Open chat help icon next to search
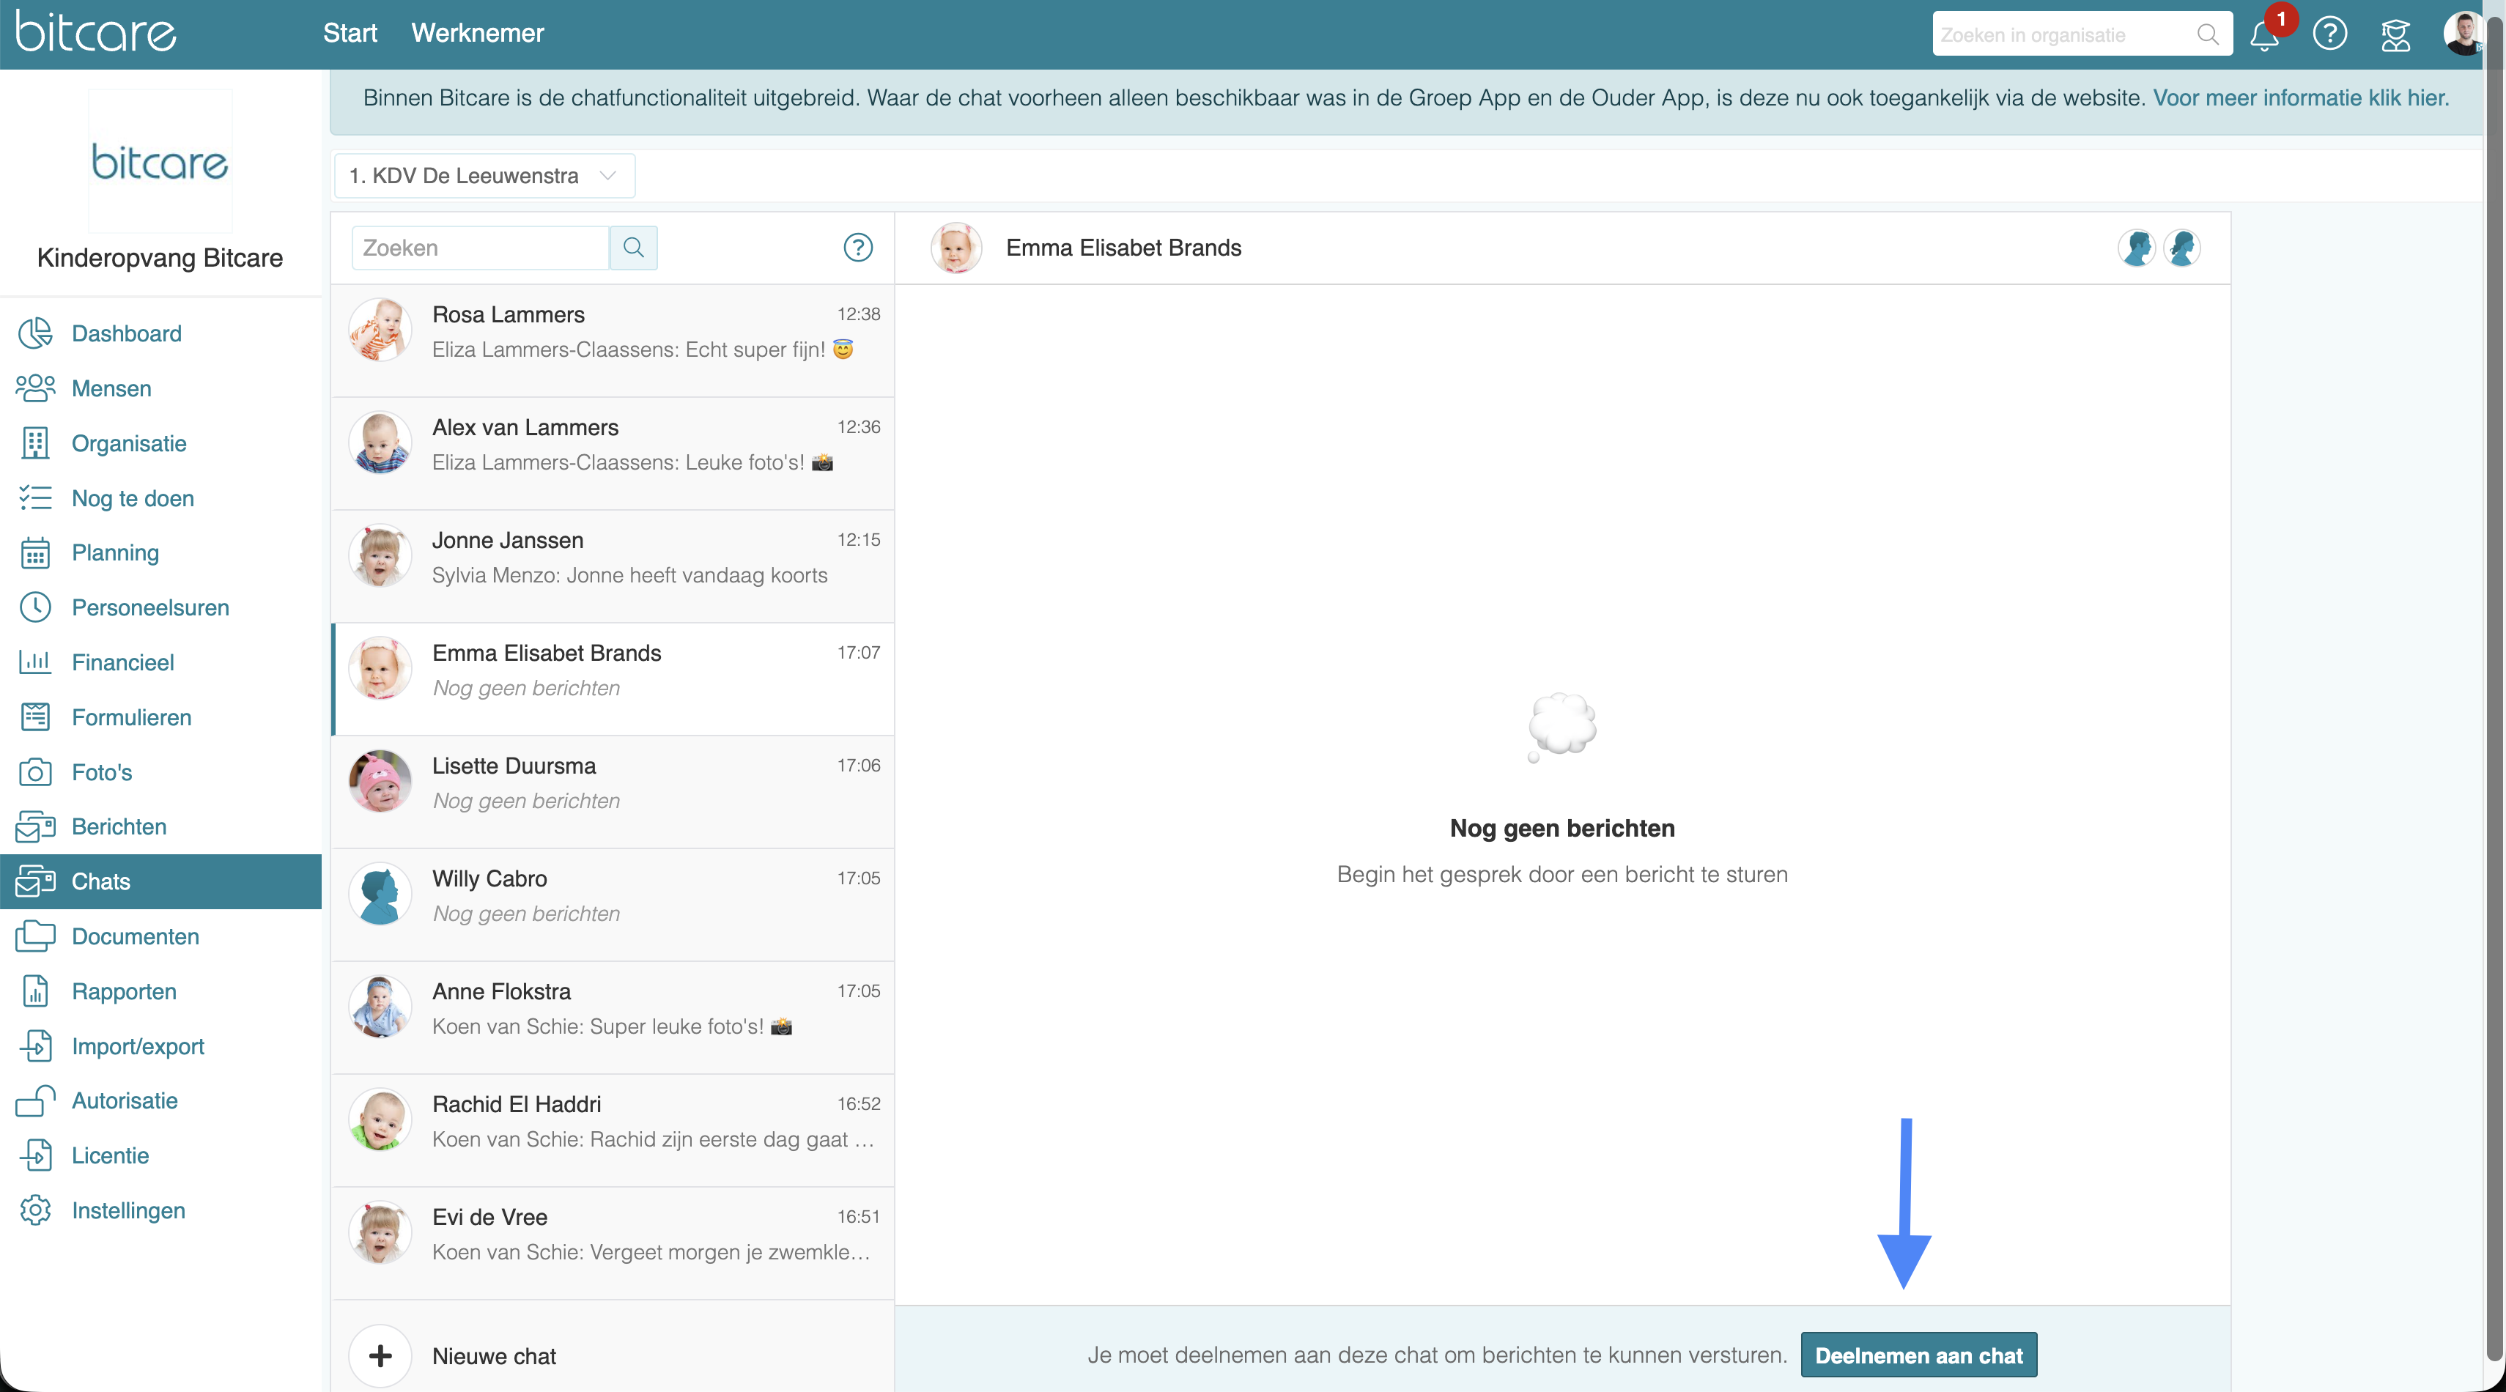Image resolution: width=2506 pixels, height=1392 pixels. [857, 248]
